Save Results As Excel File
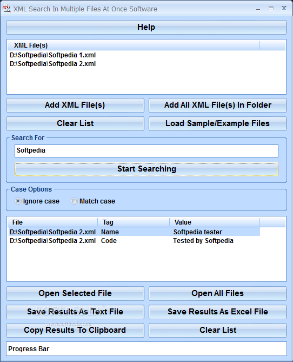The height and width of the screenshot is (362, 293). point(218,312)
